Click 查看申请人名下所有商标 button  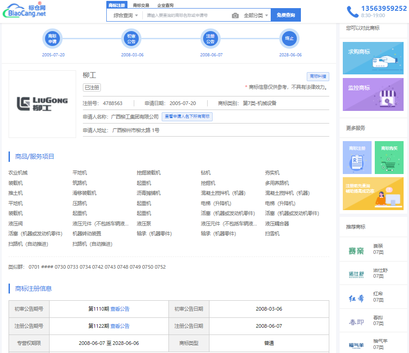[x=187, y=116]
